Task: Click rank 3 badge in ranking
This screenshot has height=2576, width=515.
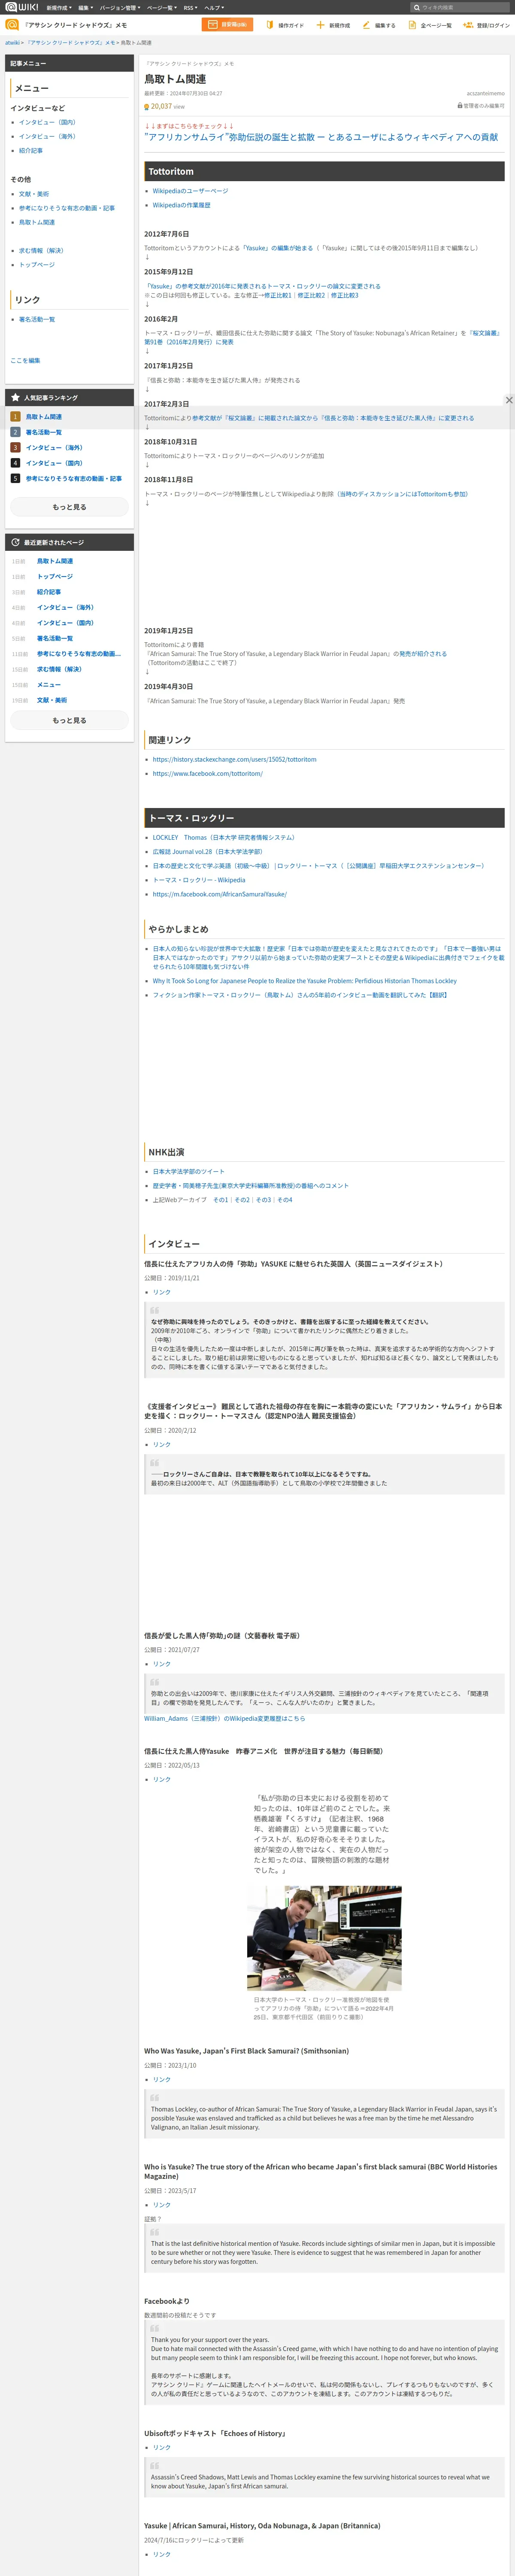Action: pyautogui.click(x=15, y=447)
